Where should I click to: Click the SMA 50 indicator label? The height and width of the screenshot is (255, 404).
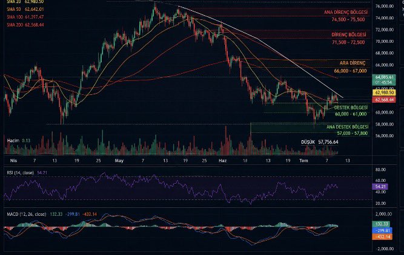tap(25, 9)
